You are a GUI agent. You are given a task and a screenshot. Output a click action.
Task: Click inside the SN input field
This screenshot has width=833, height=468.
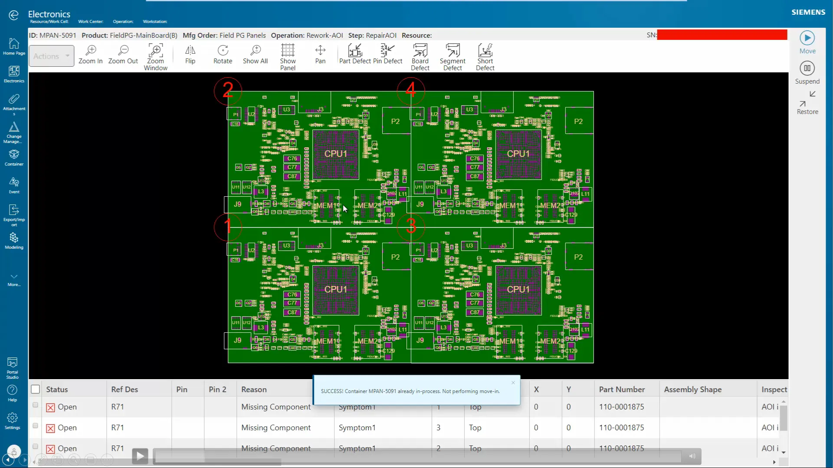[x=721, y=35]
